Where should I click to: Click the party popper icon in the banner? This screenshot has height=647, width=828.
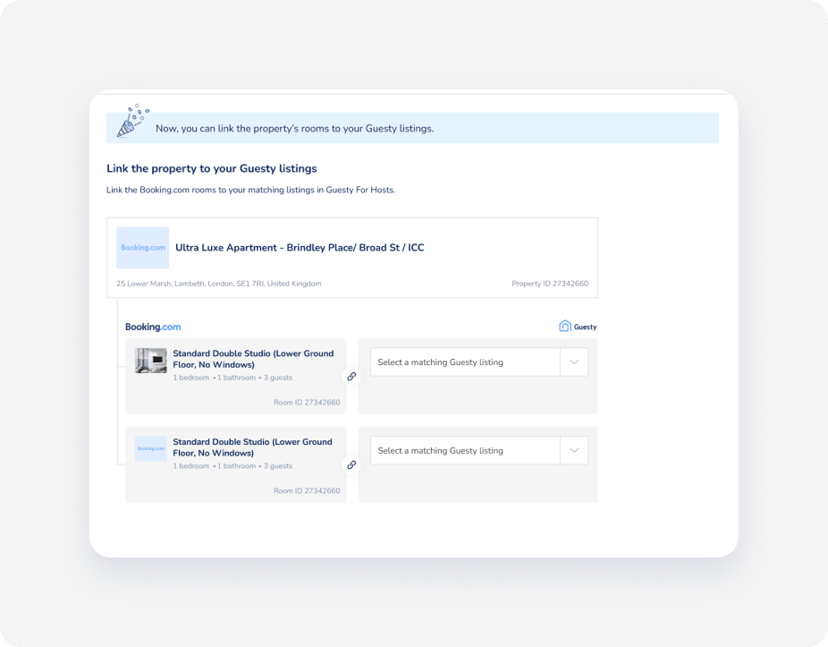point(132,121)
